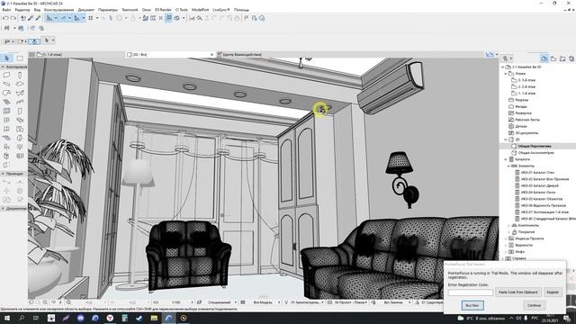Click the Redo icon in the toolbar

coord(13,18)
